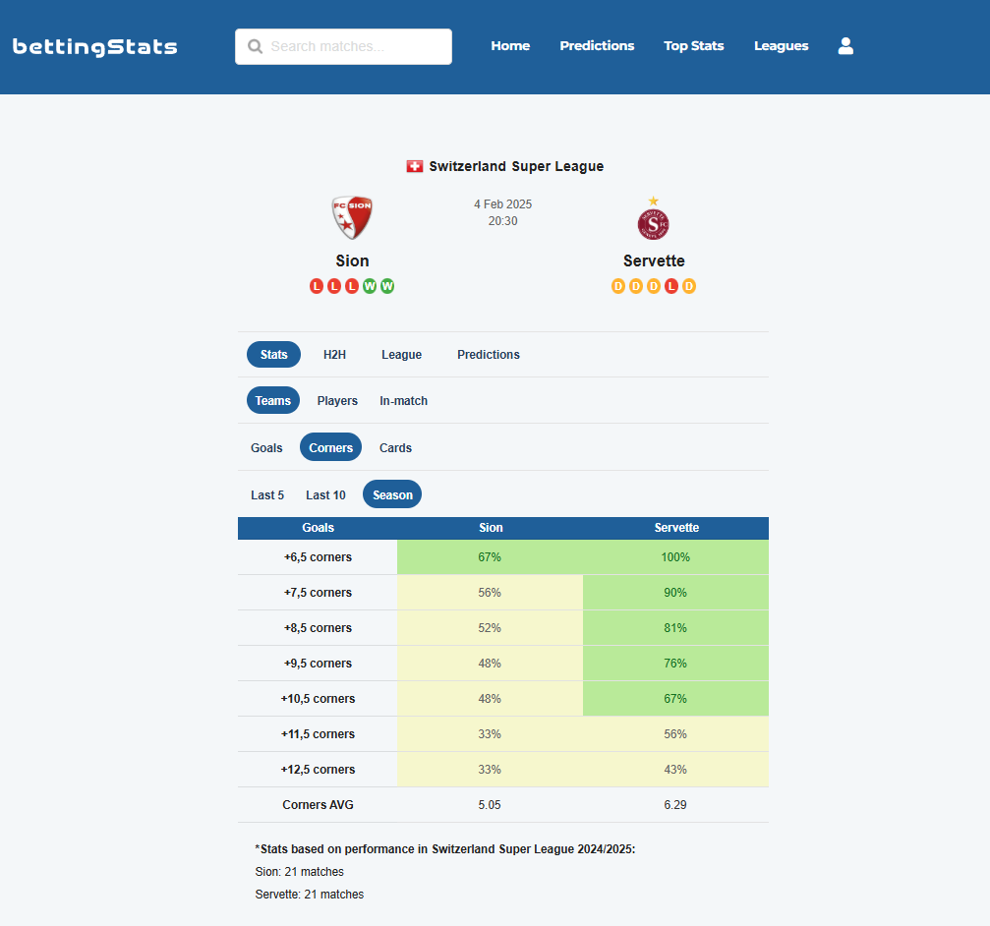Screen dimensions: 990x926
Task: Click the +8,5 corners row label
Action: coord(318,628)
